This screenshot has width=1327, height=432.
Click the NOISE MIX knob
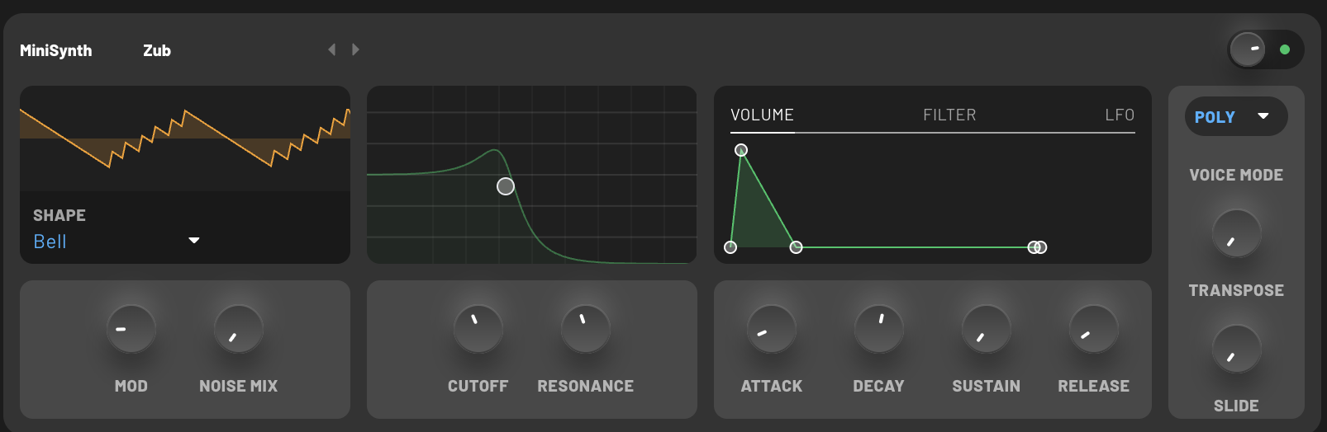tap(239, 329)
